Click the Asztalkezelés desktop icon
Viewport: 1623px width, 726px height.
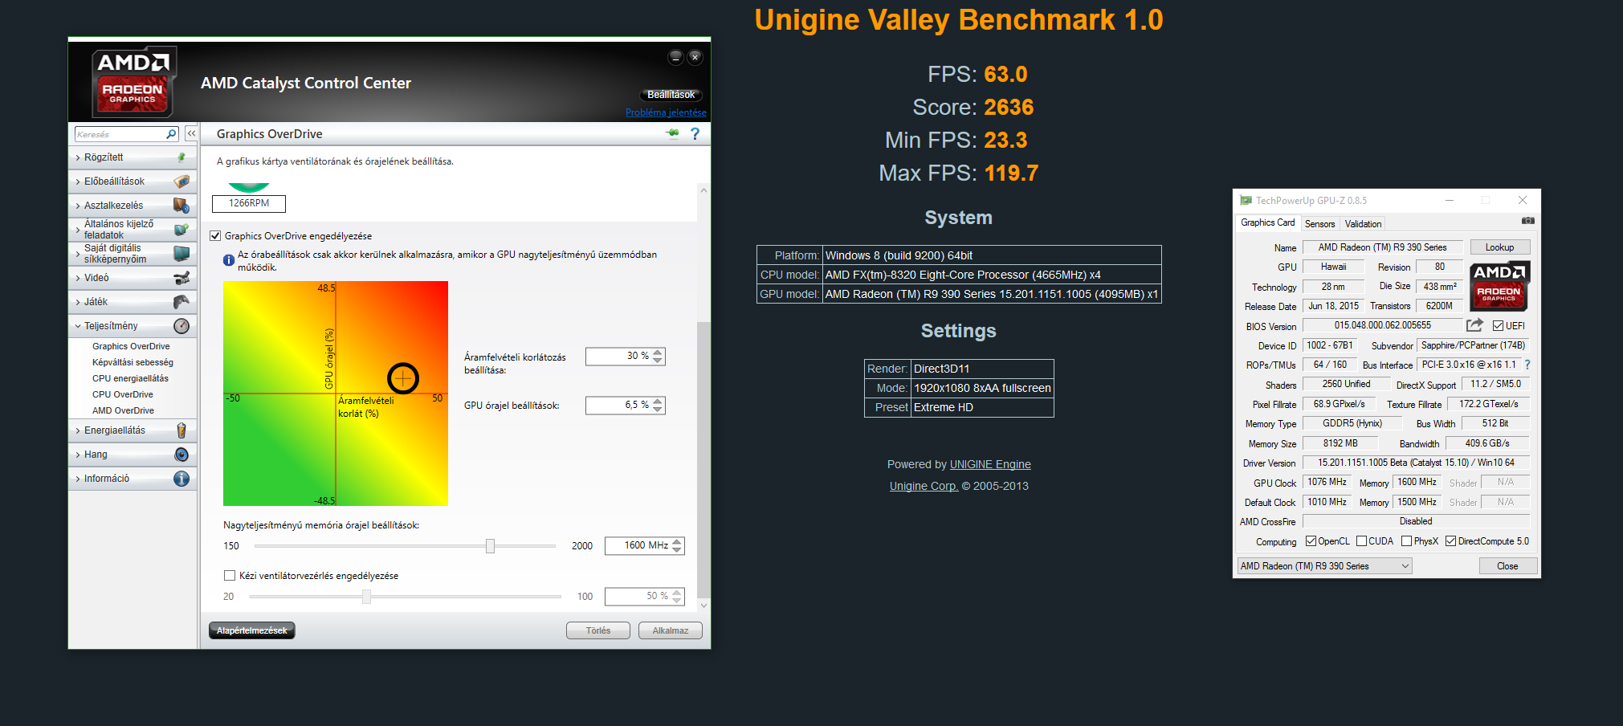coord(181,206)
